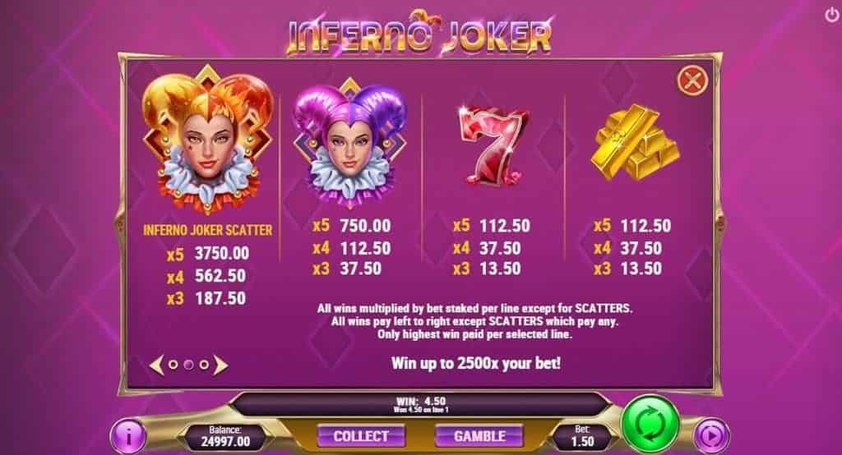
Task: Open the purple info button
Action: 128,436
